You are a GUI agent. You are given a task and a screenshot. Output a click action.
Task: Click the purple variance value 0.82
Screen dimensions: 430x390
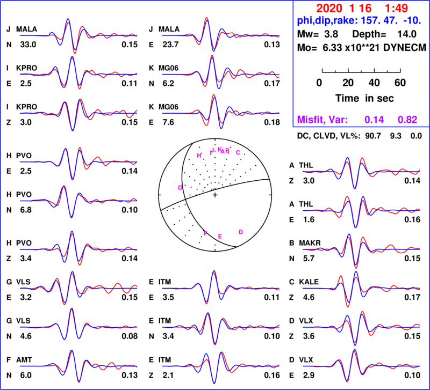pos(407,120)
